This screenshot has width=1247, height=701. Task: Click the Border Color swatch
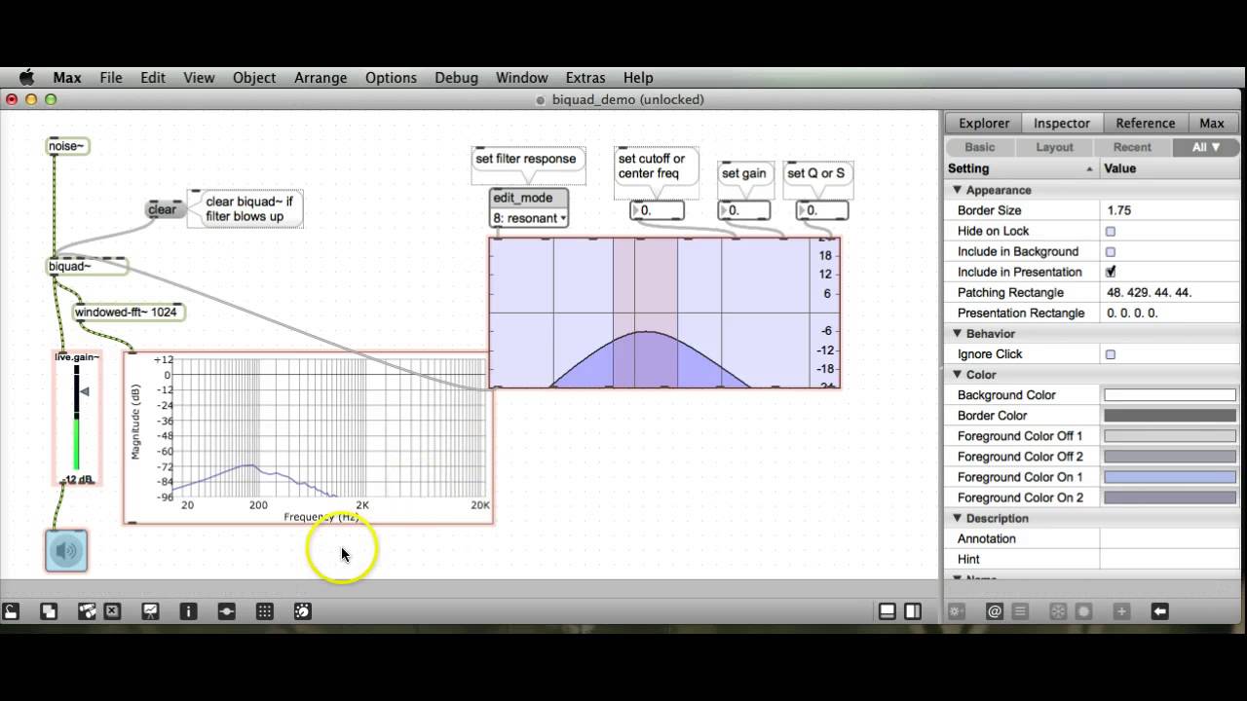click(1170, 416)
